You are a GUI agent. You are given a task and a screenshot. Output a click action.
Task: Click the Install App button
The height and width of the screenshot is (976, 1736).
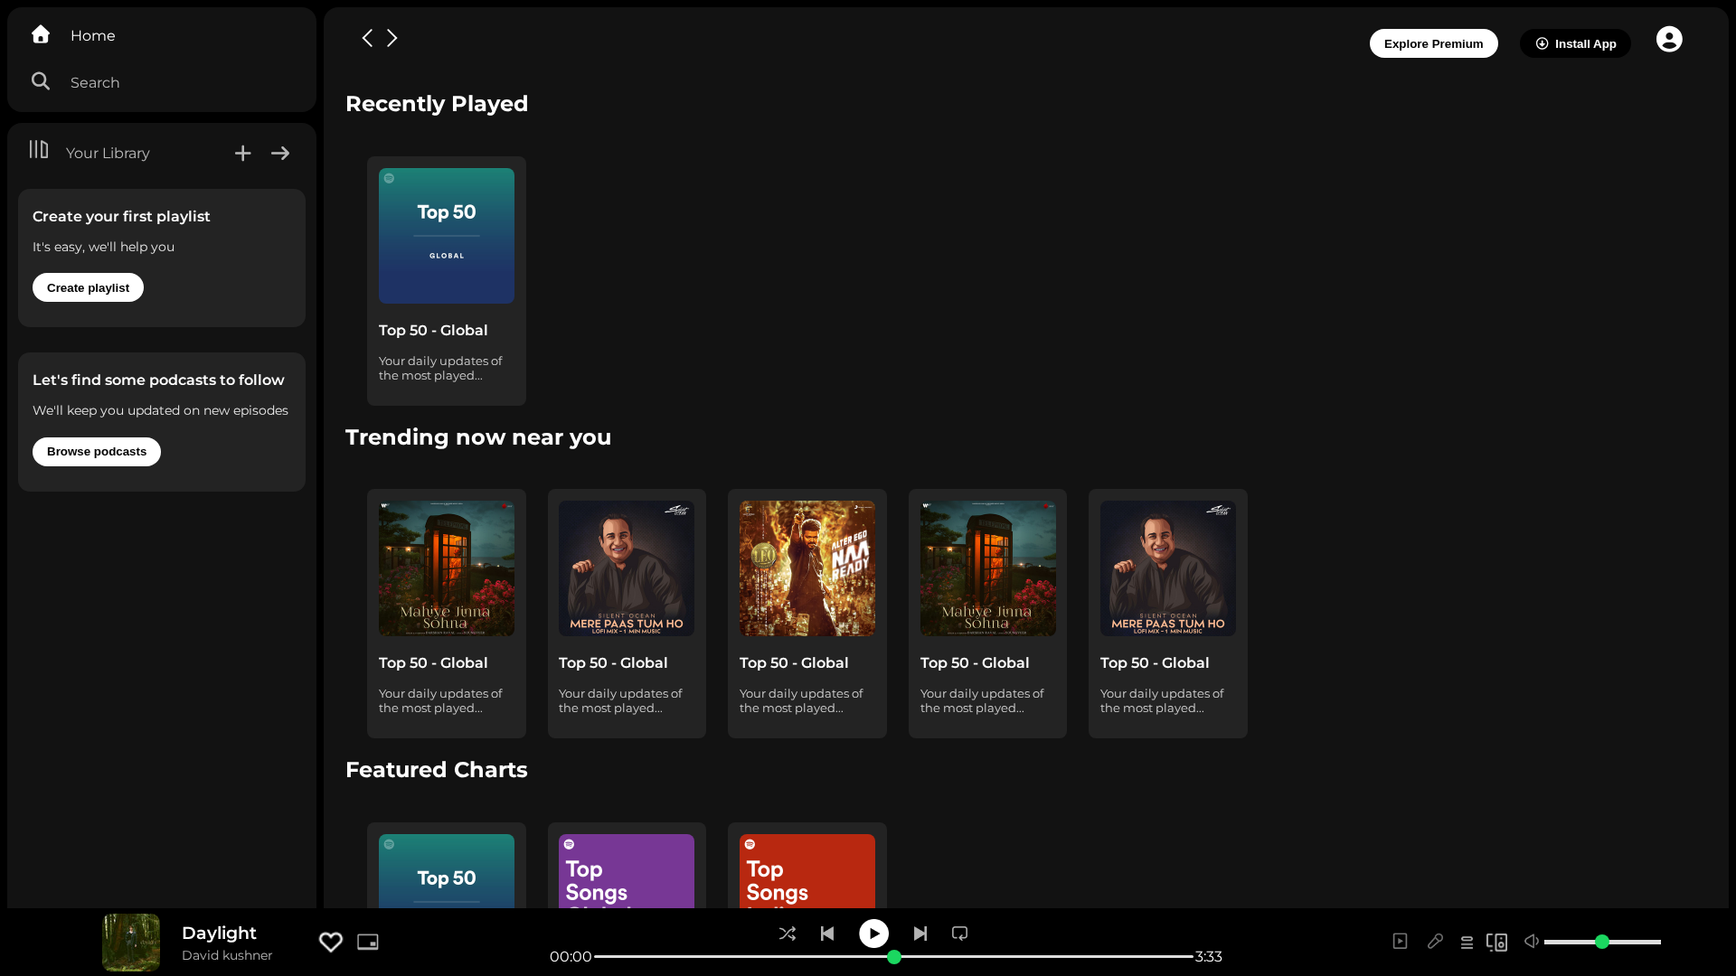1575,43
